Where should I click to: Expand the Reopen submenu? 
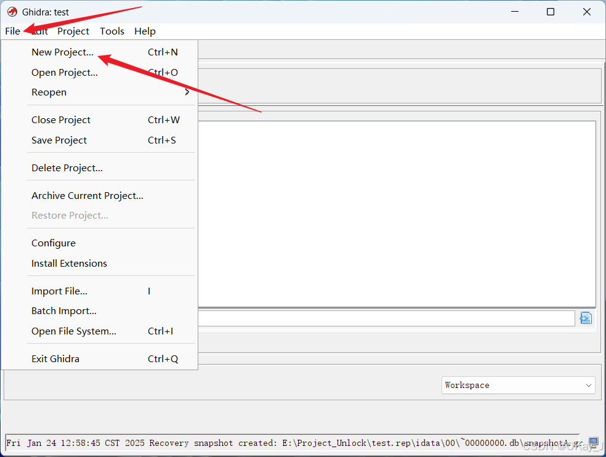pos(100,92)
